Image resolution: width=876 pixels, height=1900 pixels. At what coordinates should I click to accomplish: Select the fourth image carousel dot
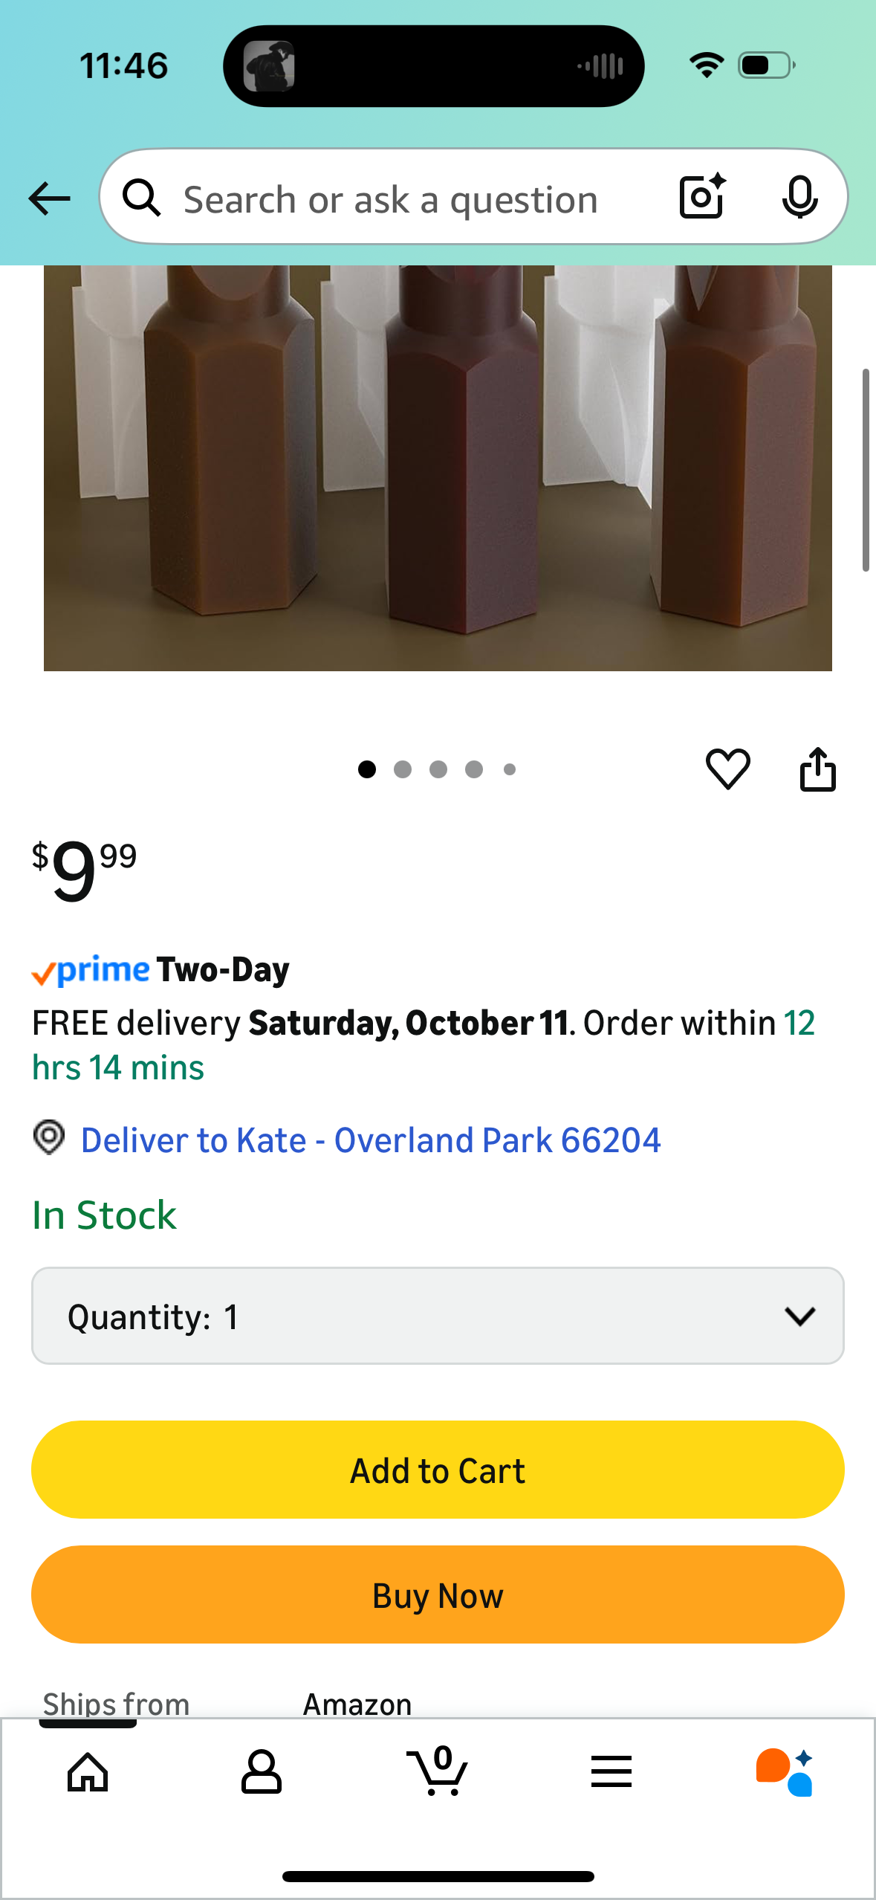coord(474,769)
